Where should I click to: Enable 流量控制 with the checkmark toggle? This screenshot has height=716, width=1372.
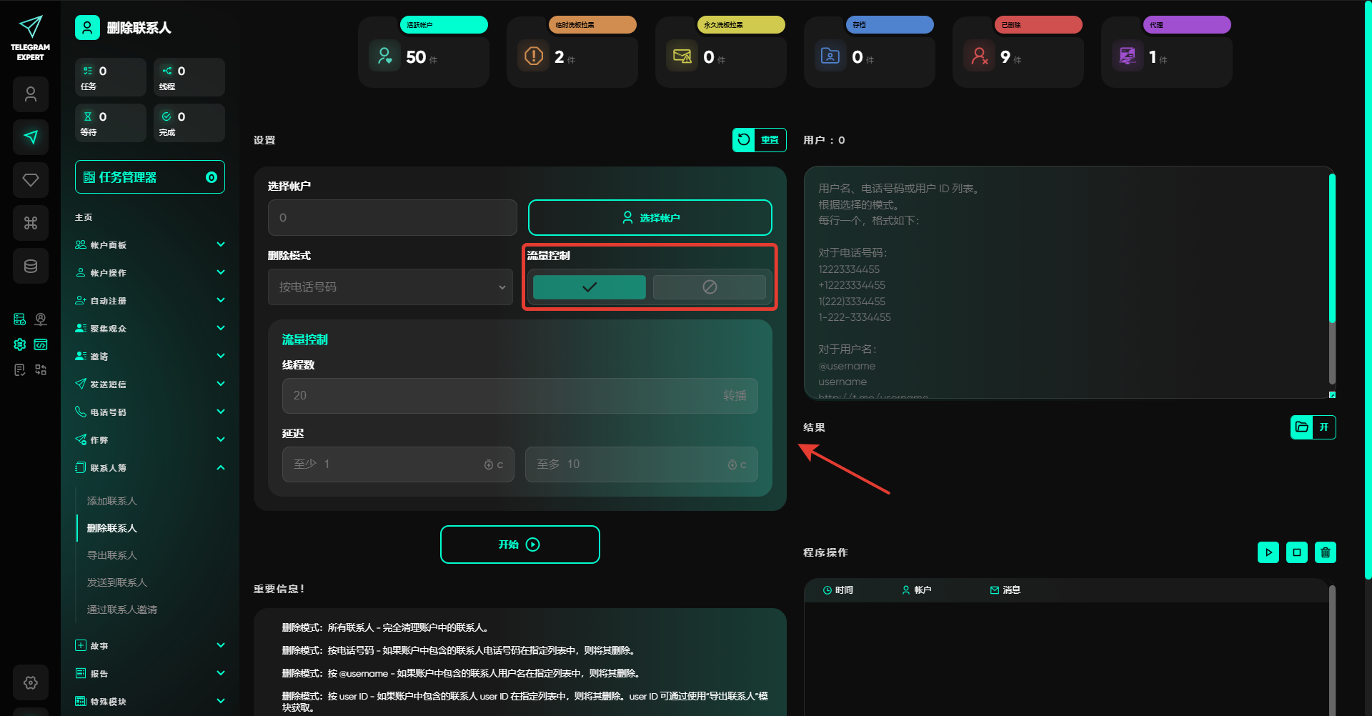pyautogui.click(x=589, y=287)
